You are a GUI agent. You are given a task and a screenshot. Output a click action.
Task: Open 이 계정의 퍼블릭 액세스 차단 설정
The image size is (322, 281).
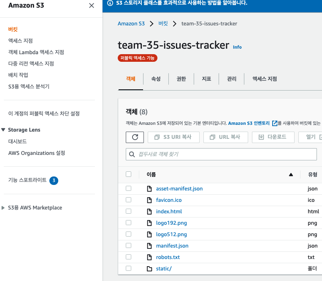(44, 114)
